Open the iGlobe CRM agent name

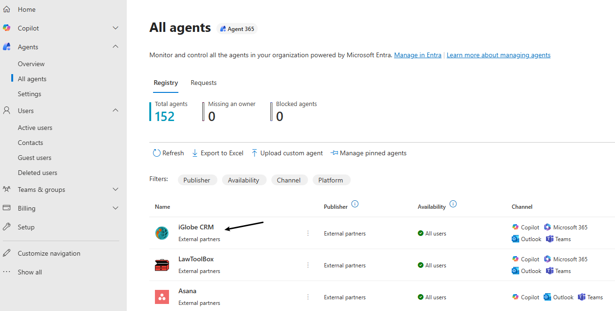tap(196, 227)
